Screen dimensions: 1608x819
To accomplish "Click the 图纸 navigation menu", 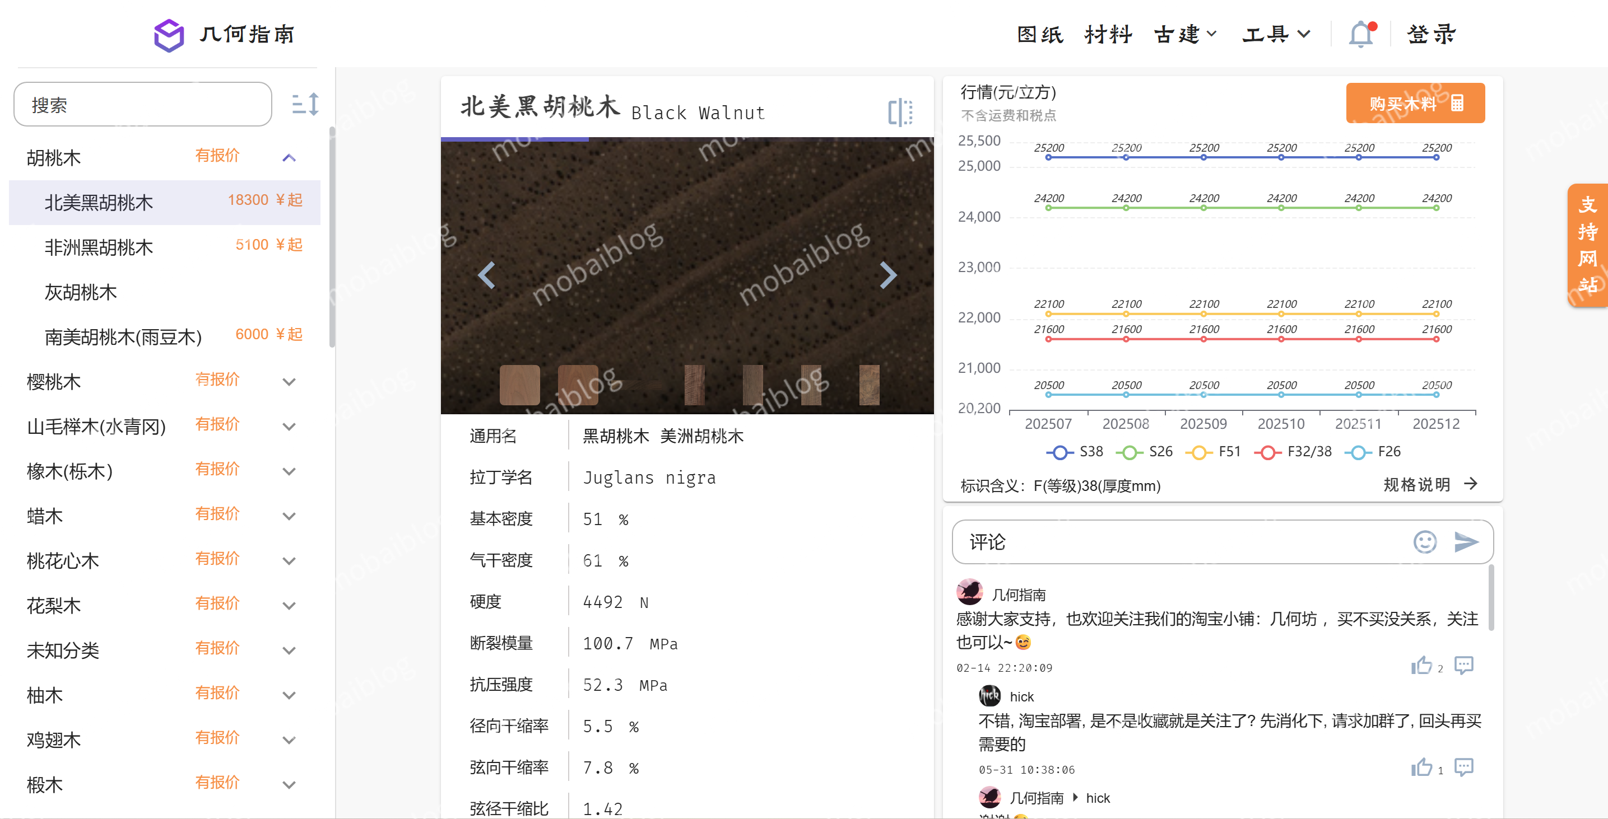I will click(1039, 34).
